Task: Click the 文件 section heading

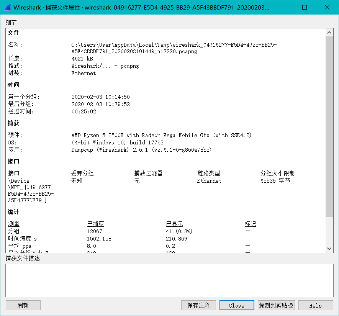Action: tap(13, 33)
